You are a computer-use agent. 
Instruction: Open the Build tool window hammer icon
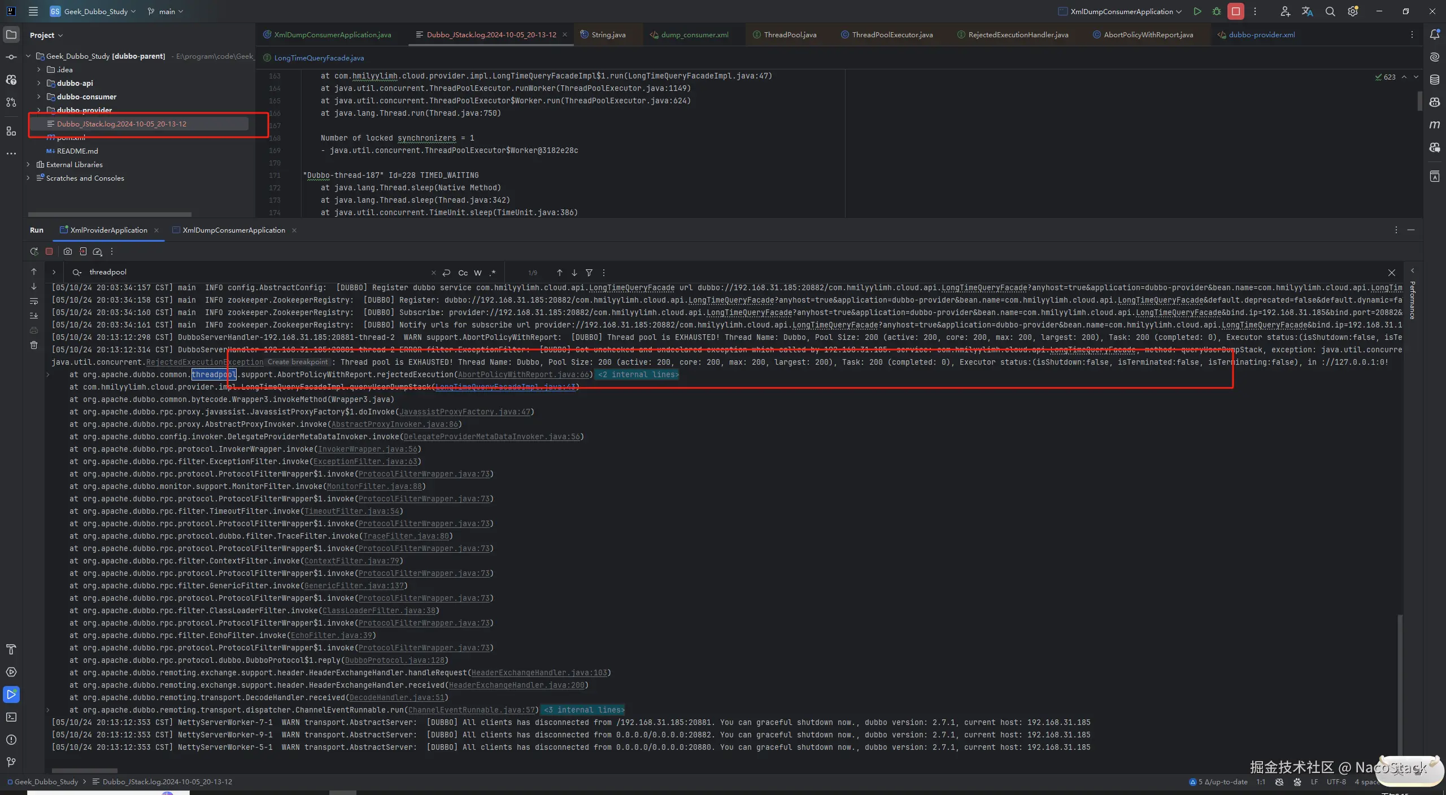click(11, 649)
